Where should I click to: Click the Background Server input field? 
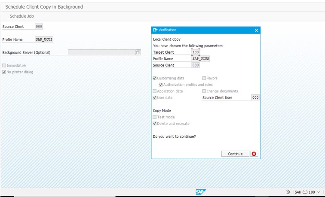click(x=102, y=52)
